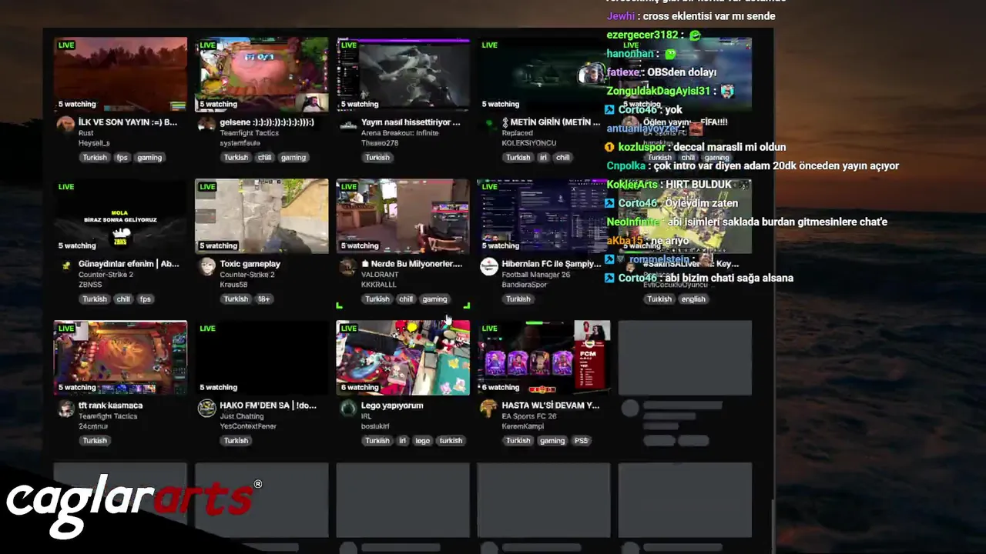Open Theaeo278 avatar beside Arena Breakout stream
The height and width of the screenshot is (554, 986).
348,124
